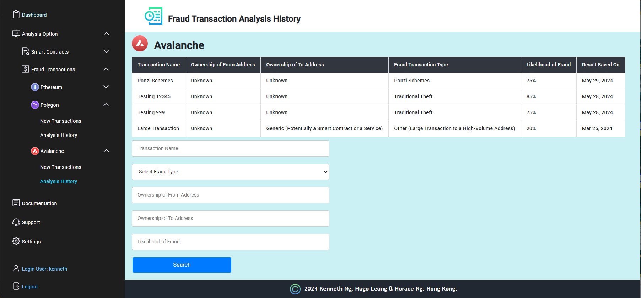This screenshot has height=298, width=641.
Task: Click the Dashboard clipboard icon
Action: [x=16, y=15]
